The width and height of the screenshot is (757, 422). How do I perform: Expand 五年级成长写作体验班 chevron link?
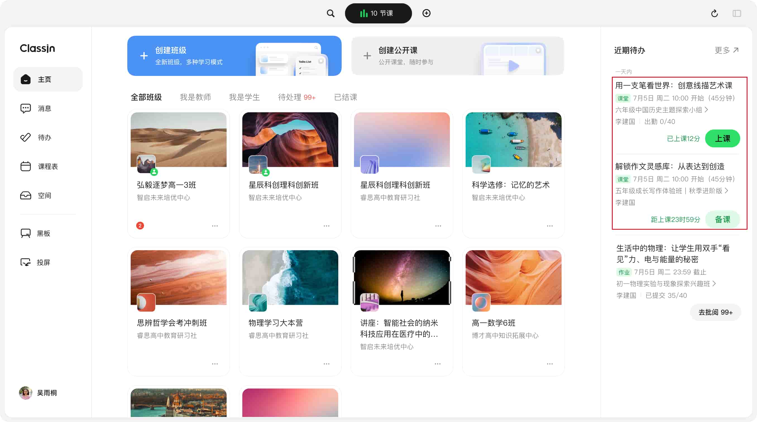[672, 191]
